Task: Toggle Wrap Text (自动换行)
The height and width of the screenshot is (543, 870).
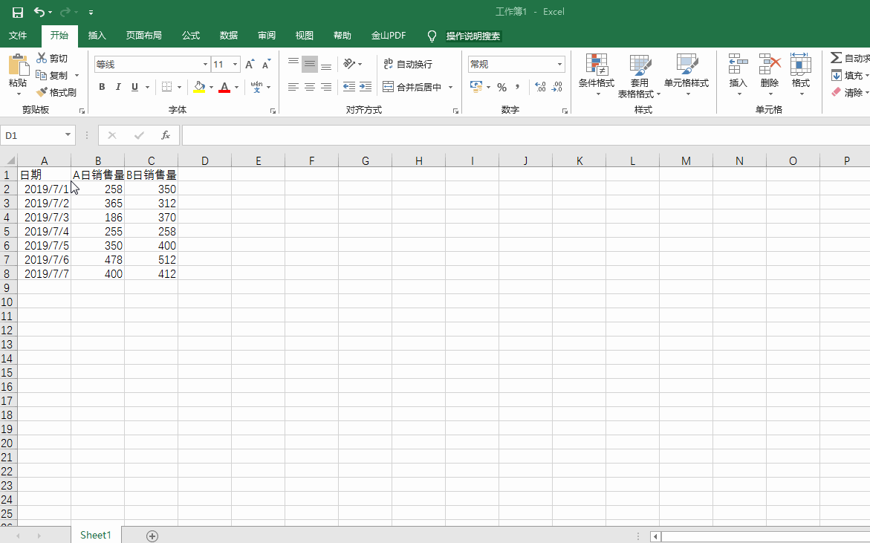Action: [407, 65]
